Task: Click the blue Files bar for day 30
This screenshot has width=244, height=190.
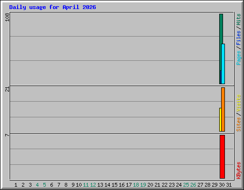Action: (221, 77)
